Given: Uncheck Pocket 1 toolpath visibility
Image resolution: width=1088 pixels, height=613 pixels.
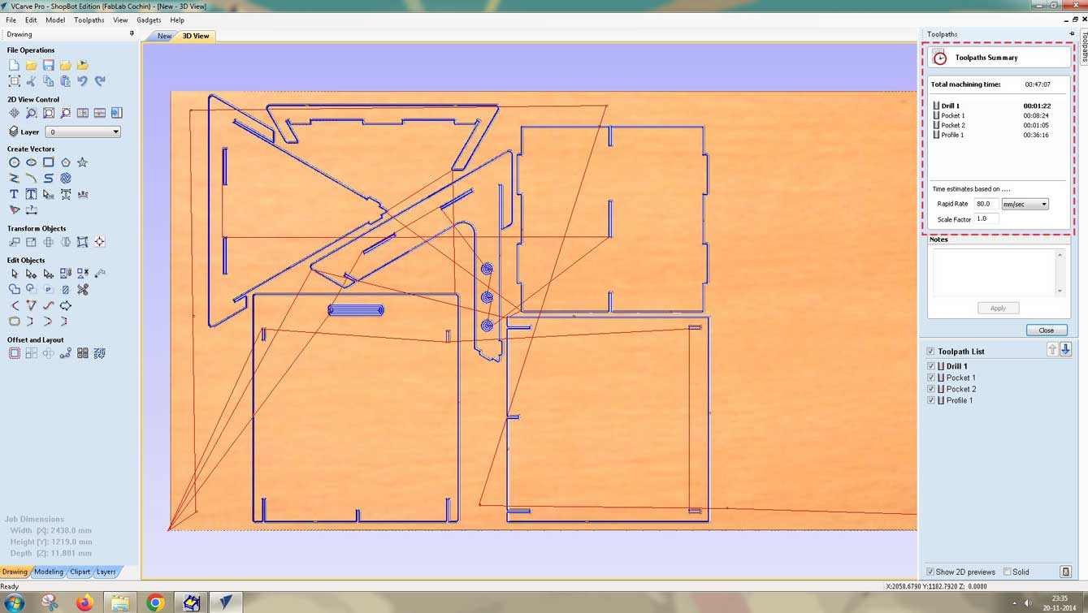Looking at the screenshot, I should point(931,378).
